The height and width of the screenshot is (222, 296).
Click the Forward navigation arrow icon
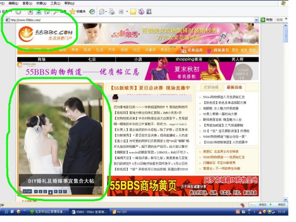[x=18, y=12]
